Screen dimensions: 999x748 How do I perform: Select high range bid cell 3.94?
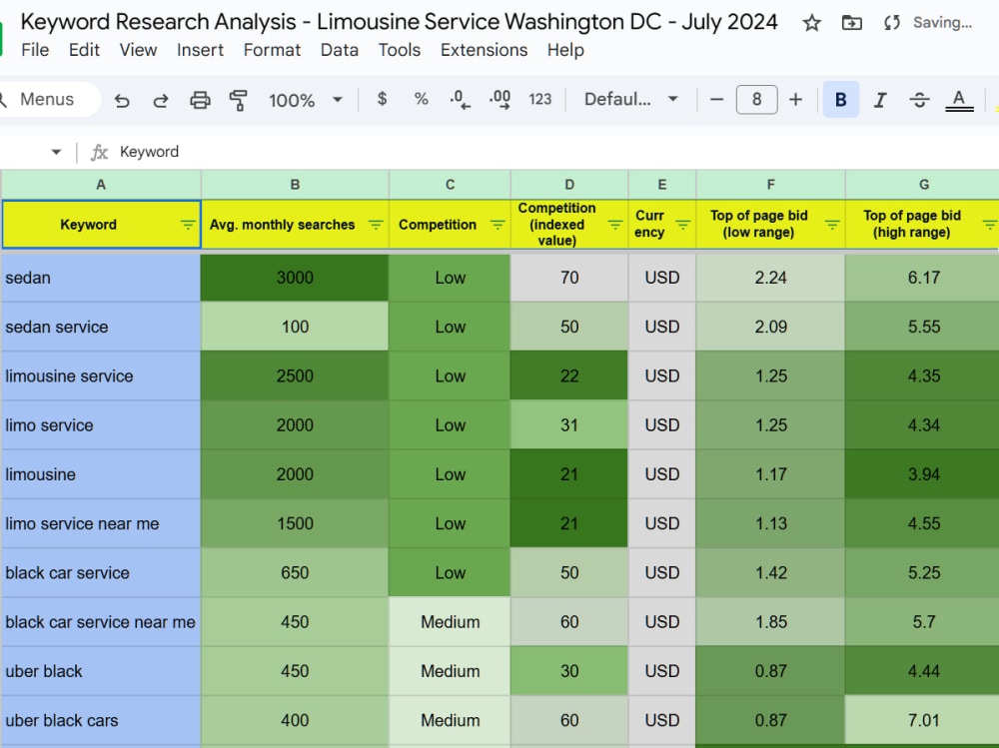922,474
